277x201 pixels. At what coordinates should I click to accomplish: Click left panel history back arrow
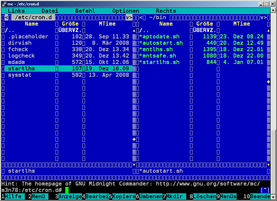[6, 18]
